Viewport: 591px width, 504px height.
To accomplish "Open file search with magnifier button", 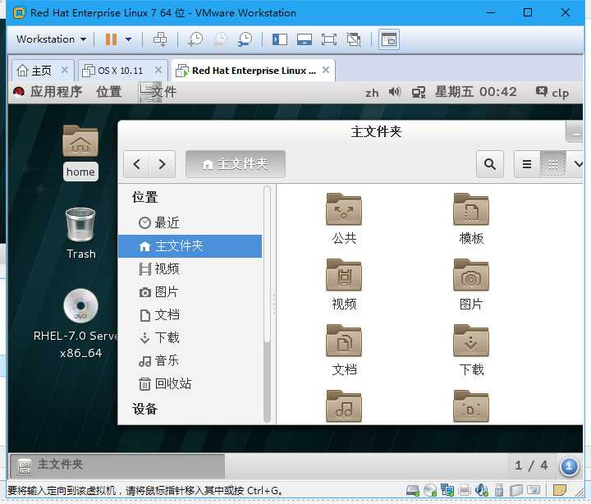I will (489, 164).
